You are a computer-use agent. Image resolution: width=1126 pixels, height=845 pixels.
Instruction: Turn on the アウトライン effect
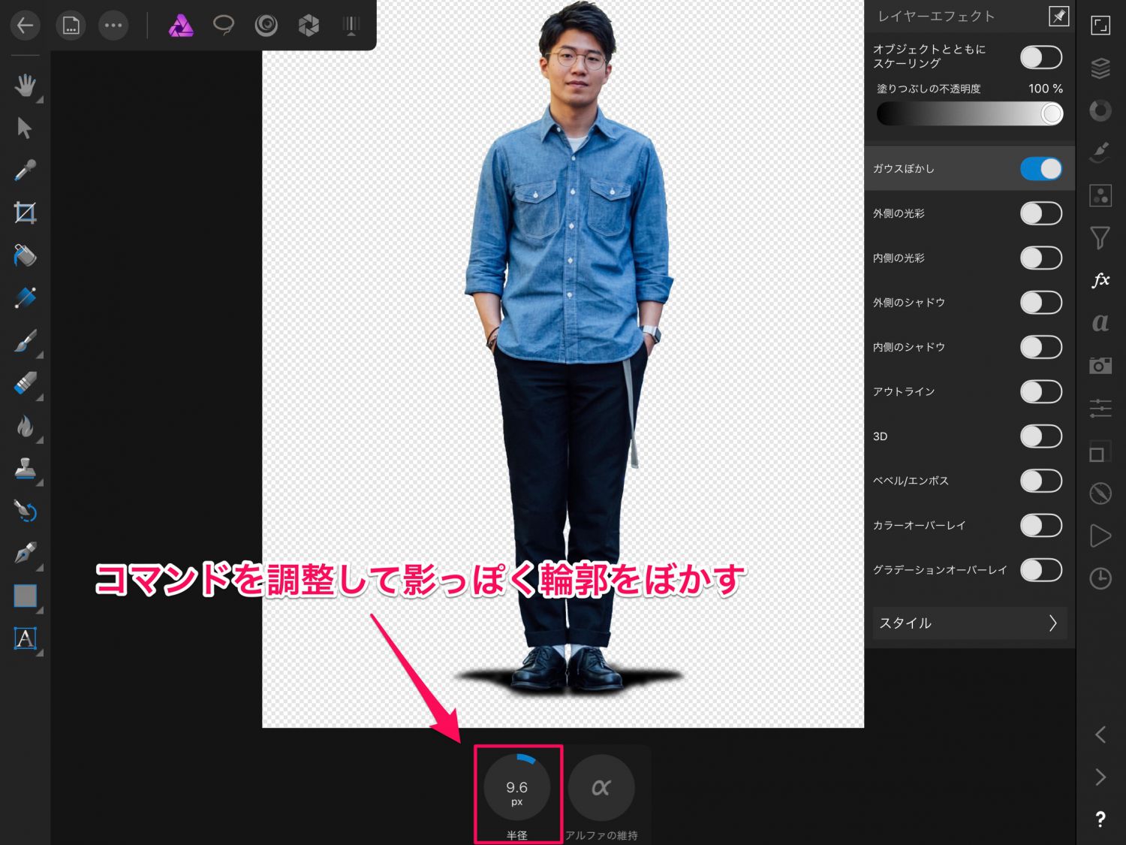click(1040, 391)
